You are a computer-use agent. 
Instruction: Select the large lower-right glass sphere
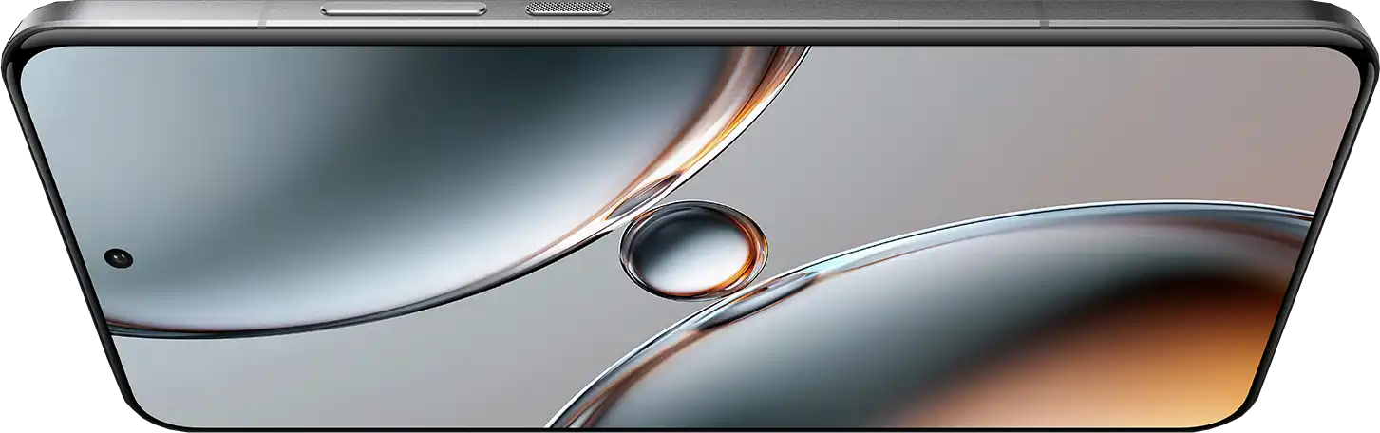tap(950, 332)
